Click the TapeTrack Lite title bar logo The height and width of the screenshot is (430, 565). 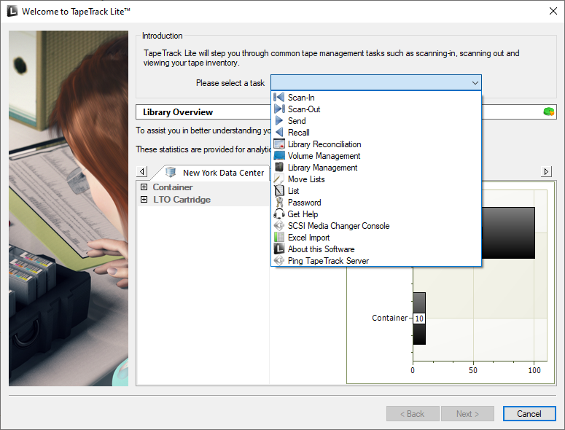point(12,11)
